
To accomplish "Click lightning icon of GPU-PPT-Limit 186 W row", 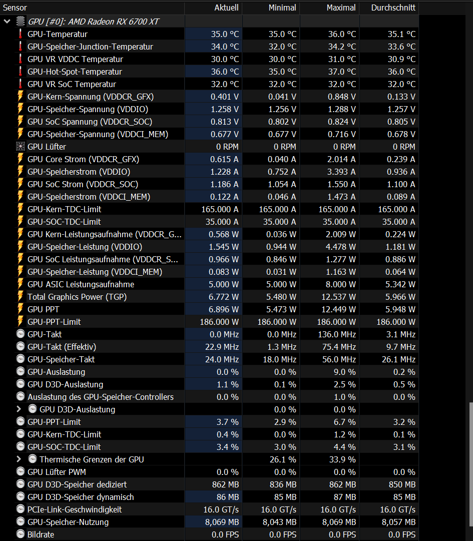I will point(21,322).
